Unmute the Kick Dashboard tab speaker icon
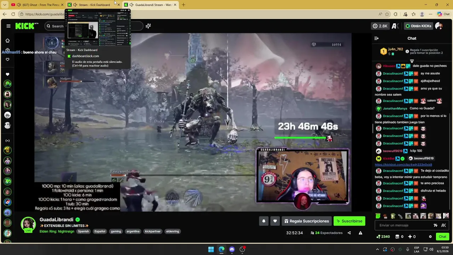 [75, 5]
